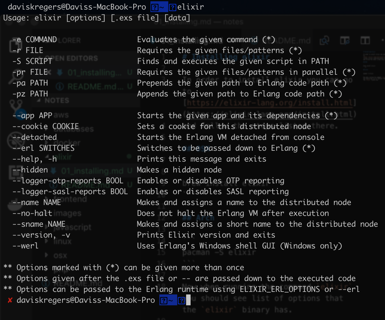Click 'Prints Elixir version and exits' description text
Image resolution: width=385 pixels, height=320 pixels.
(206, 235)
